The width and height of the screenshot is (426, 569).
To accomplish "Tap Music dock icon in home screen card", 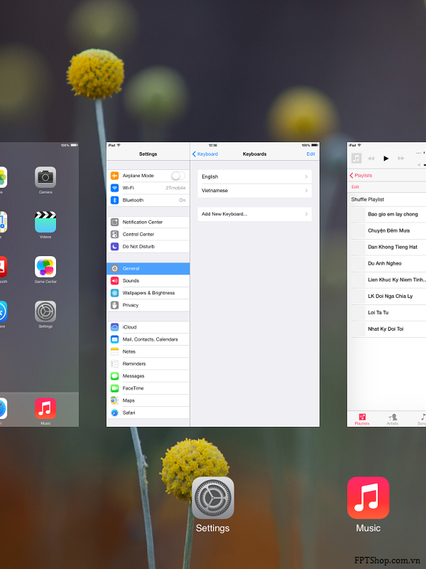I will click(45, 408).
